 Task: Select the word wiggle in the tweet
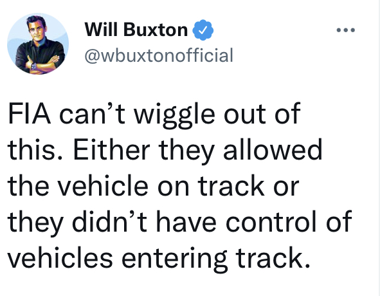(174, 116)
